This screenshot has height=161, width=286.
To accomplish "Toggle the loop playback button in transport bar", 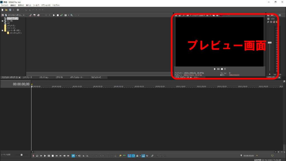I will click(x=37, y=156).
